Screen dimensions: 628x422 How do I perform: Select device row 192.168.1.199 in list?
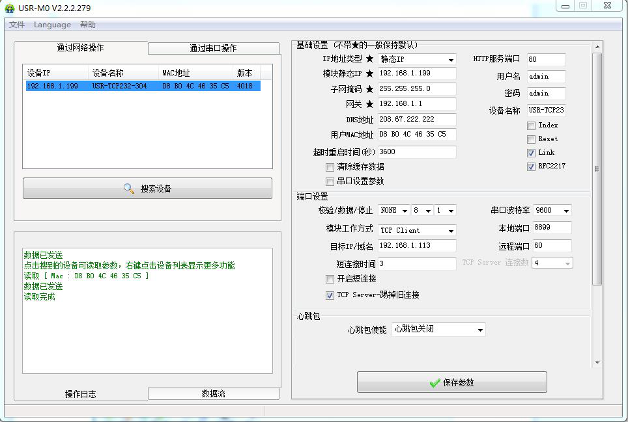pyautogui.click(x=143, y=86)
